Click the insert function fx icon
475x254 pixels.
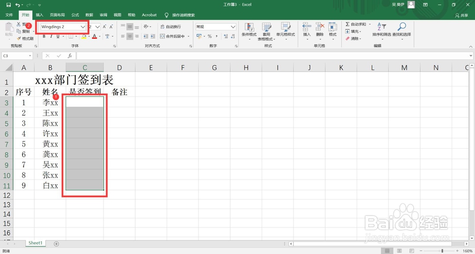(70, 56)
